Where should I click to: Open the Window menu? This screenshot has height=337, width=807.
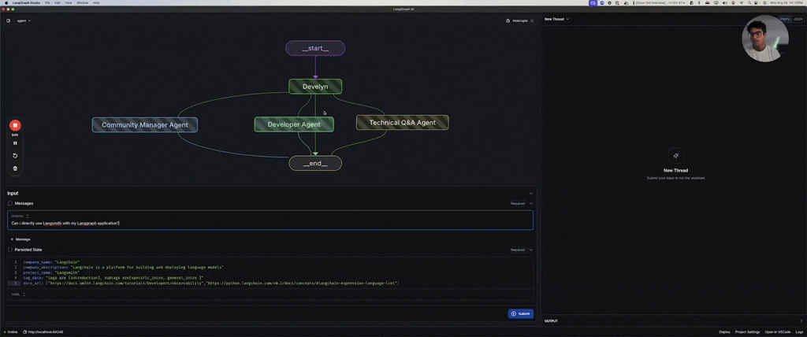[82, 2]
